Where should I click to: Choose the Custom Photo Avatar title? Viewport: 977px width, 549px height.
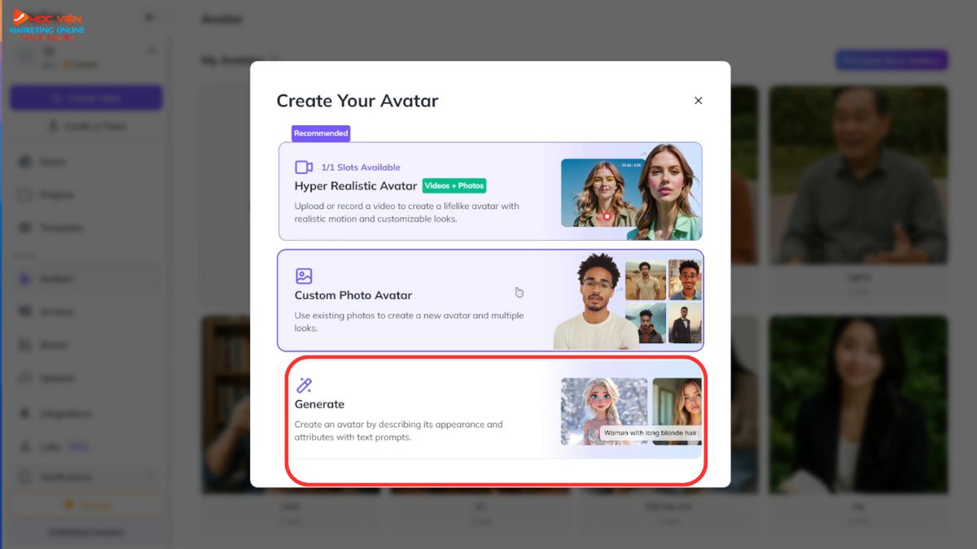click(353, 295)
